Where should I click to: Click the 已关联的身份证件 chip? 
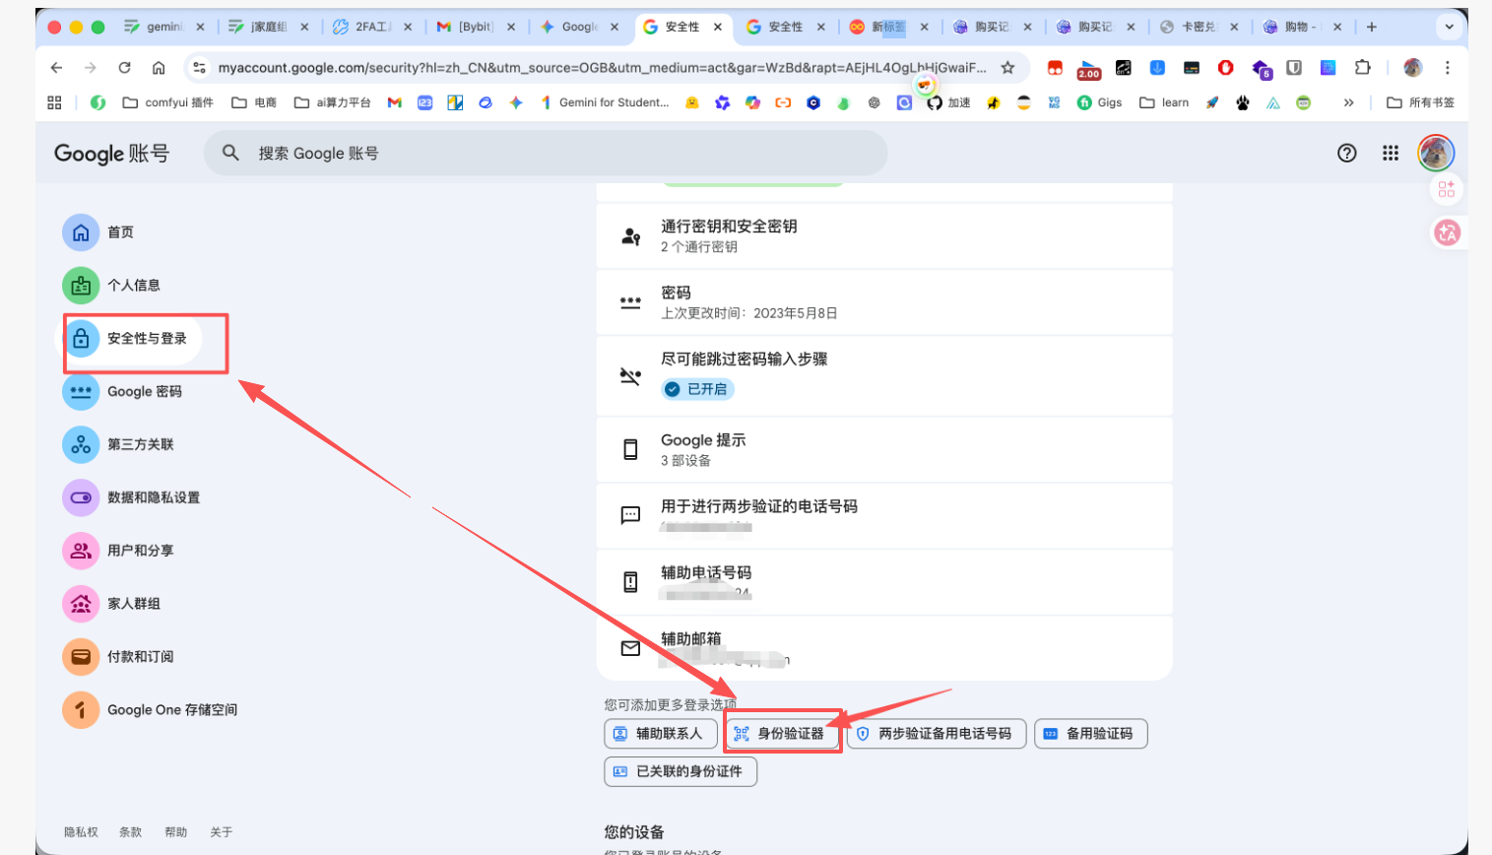[681, 771]
